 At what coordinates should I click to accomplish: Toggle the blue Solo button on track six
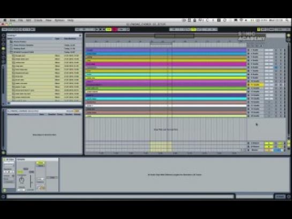[x=276, y=67]
